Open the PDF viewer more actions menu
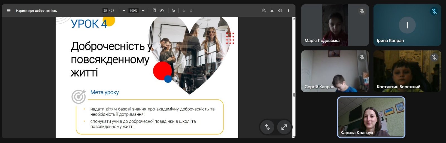446x143 pixels. pos(289,11)
